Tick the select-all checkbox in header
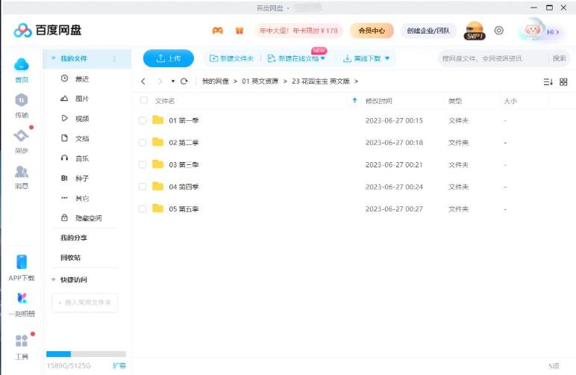 coord(144,100)
